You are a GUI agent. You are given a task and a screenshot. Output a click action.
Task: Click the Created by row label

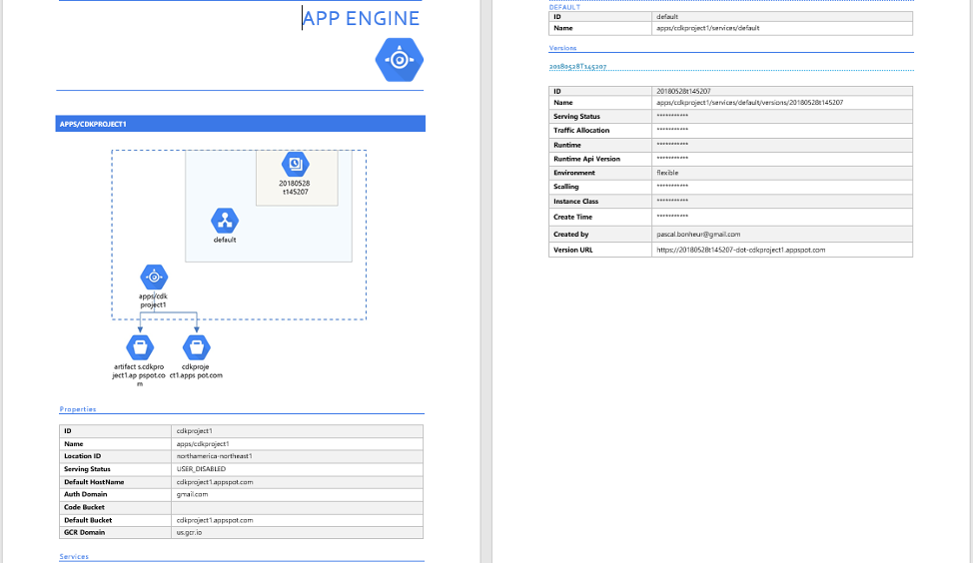coord(570,235)
